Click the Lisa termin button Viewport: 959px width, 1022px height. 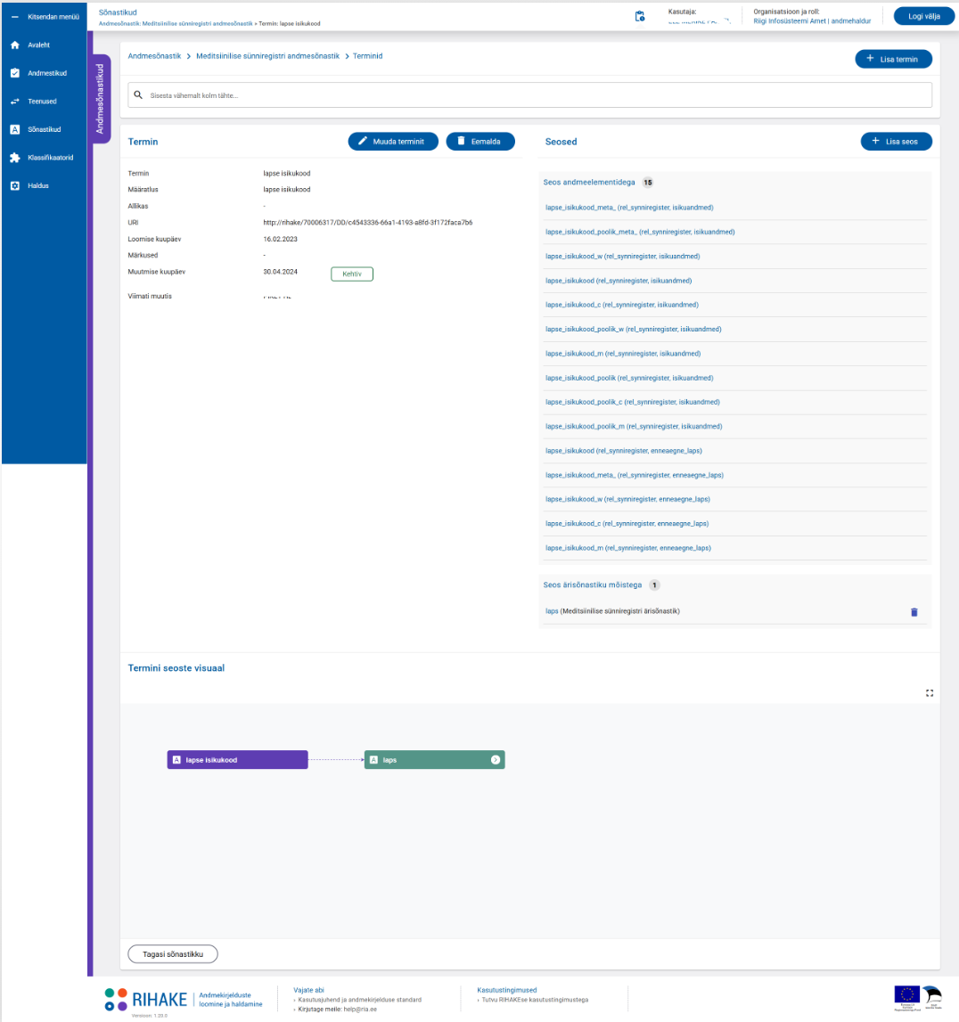[893, 59]
